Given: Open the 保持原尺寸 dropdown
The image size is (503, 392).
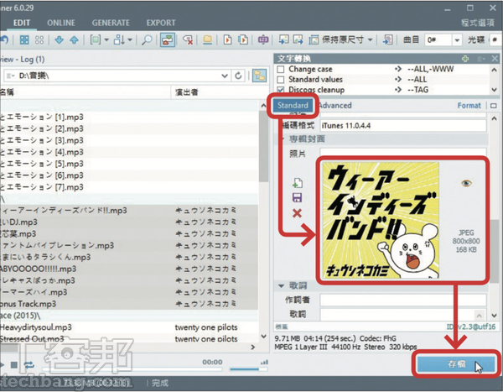Looking at the screenshot, I should click(370, 39).
